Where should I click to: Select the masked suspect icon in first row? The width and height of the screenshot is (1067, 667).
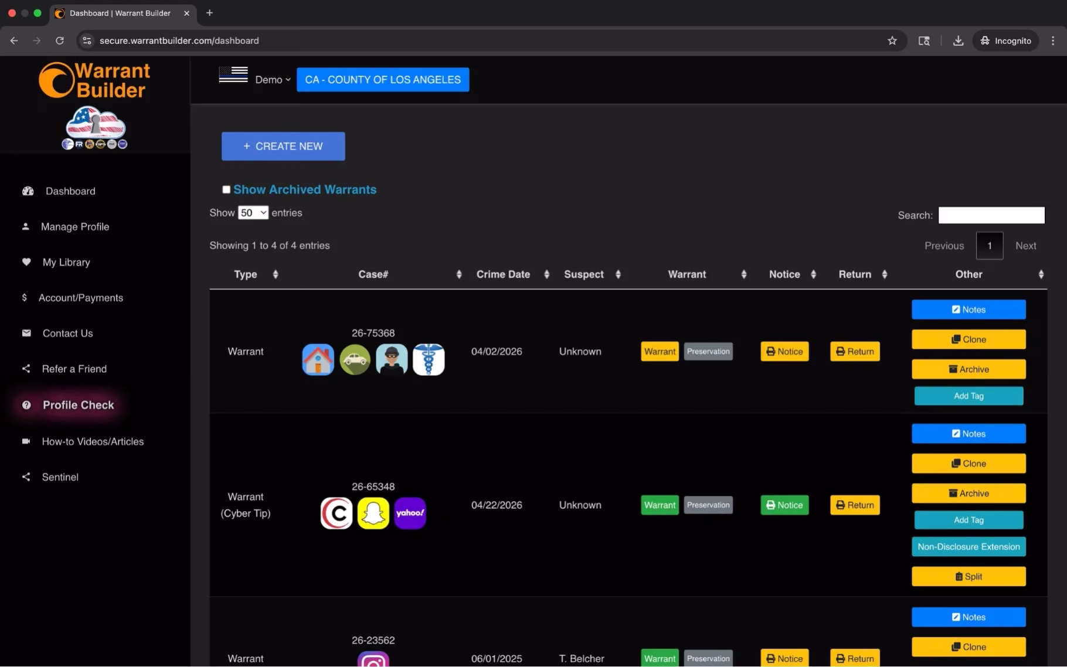tap(392, 359)
